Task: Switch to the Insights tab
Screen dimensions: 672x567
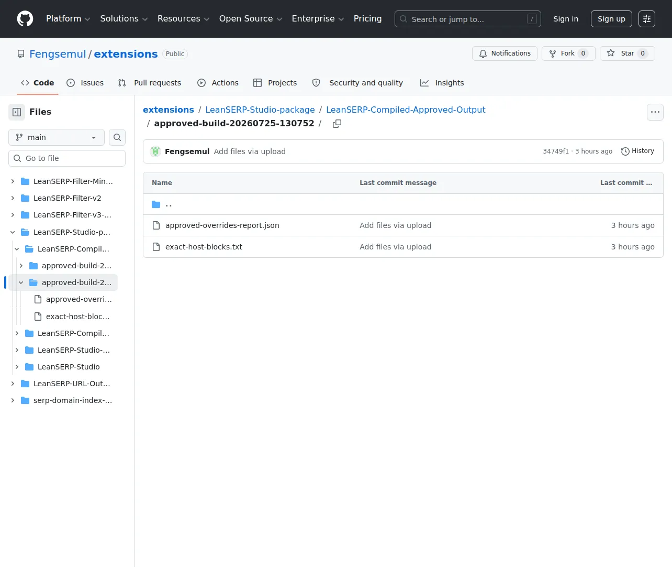Action: [x=442, y=83]
